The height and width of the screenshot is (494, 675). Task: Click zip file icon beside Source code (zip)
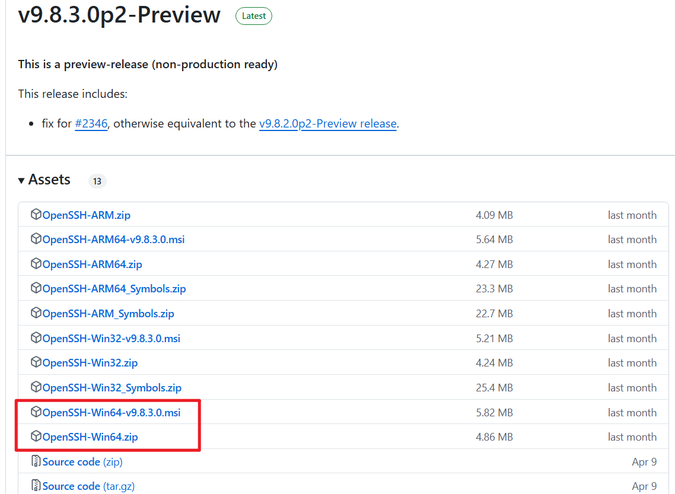click(36, 461)
